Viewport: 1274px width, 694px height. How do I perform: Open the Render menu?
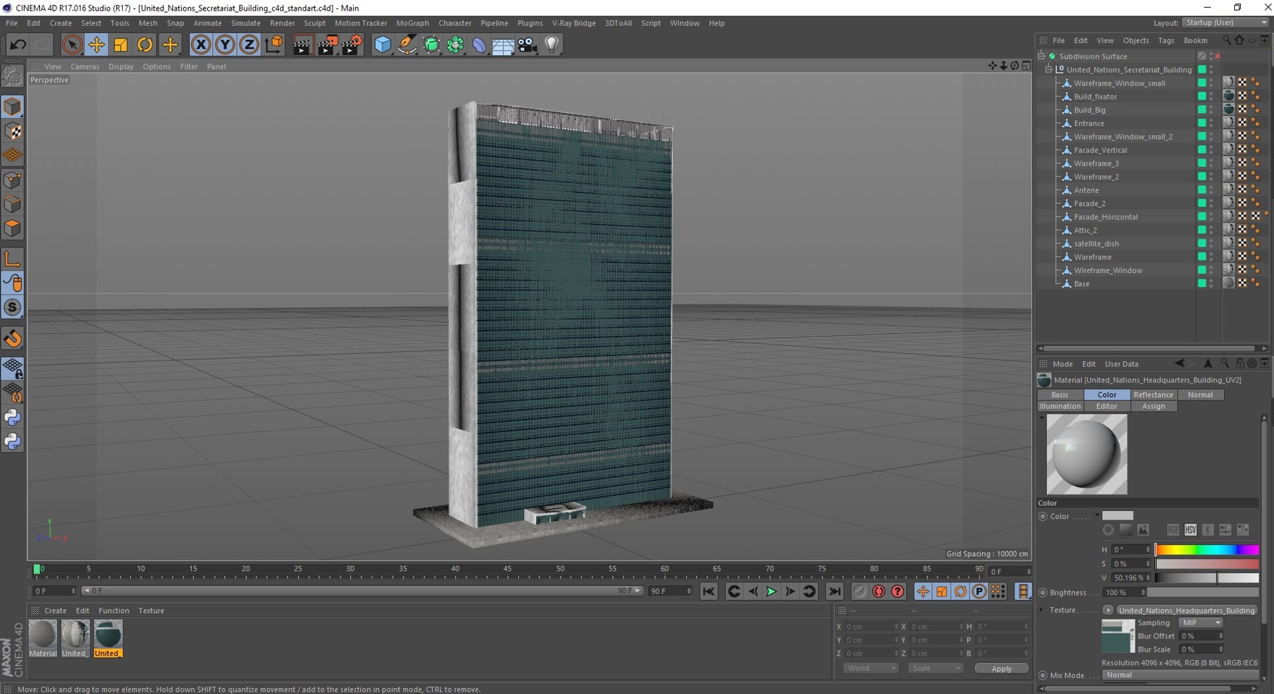[x=282, y=23]
